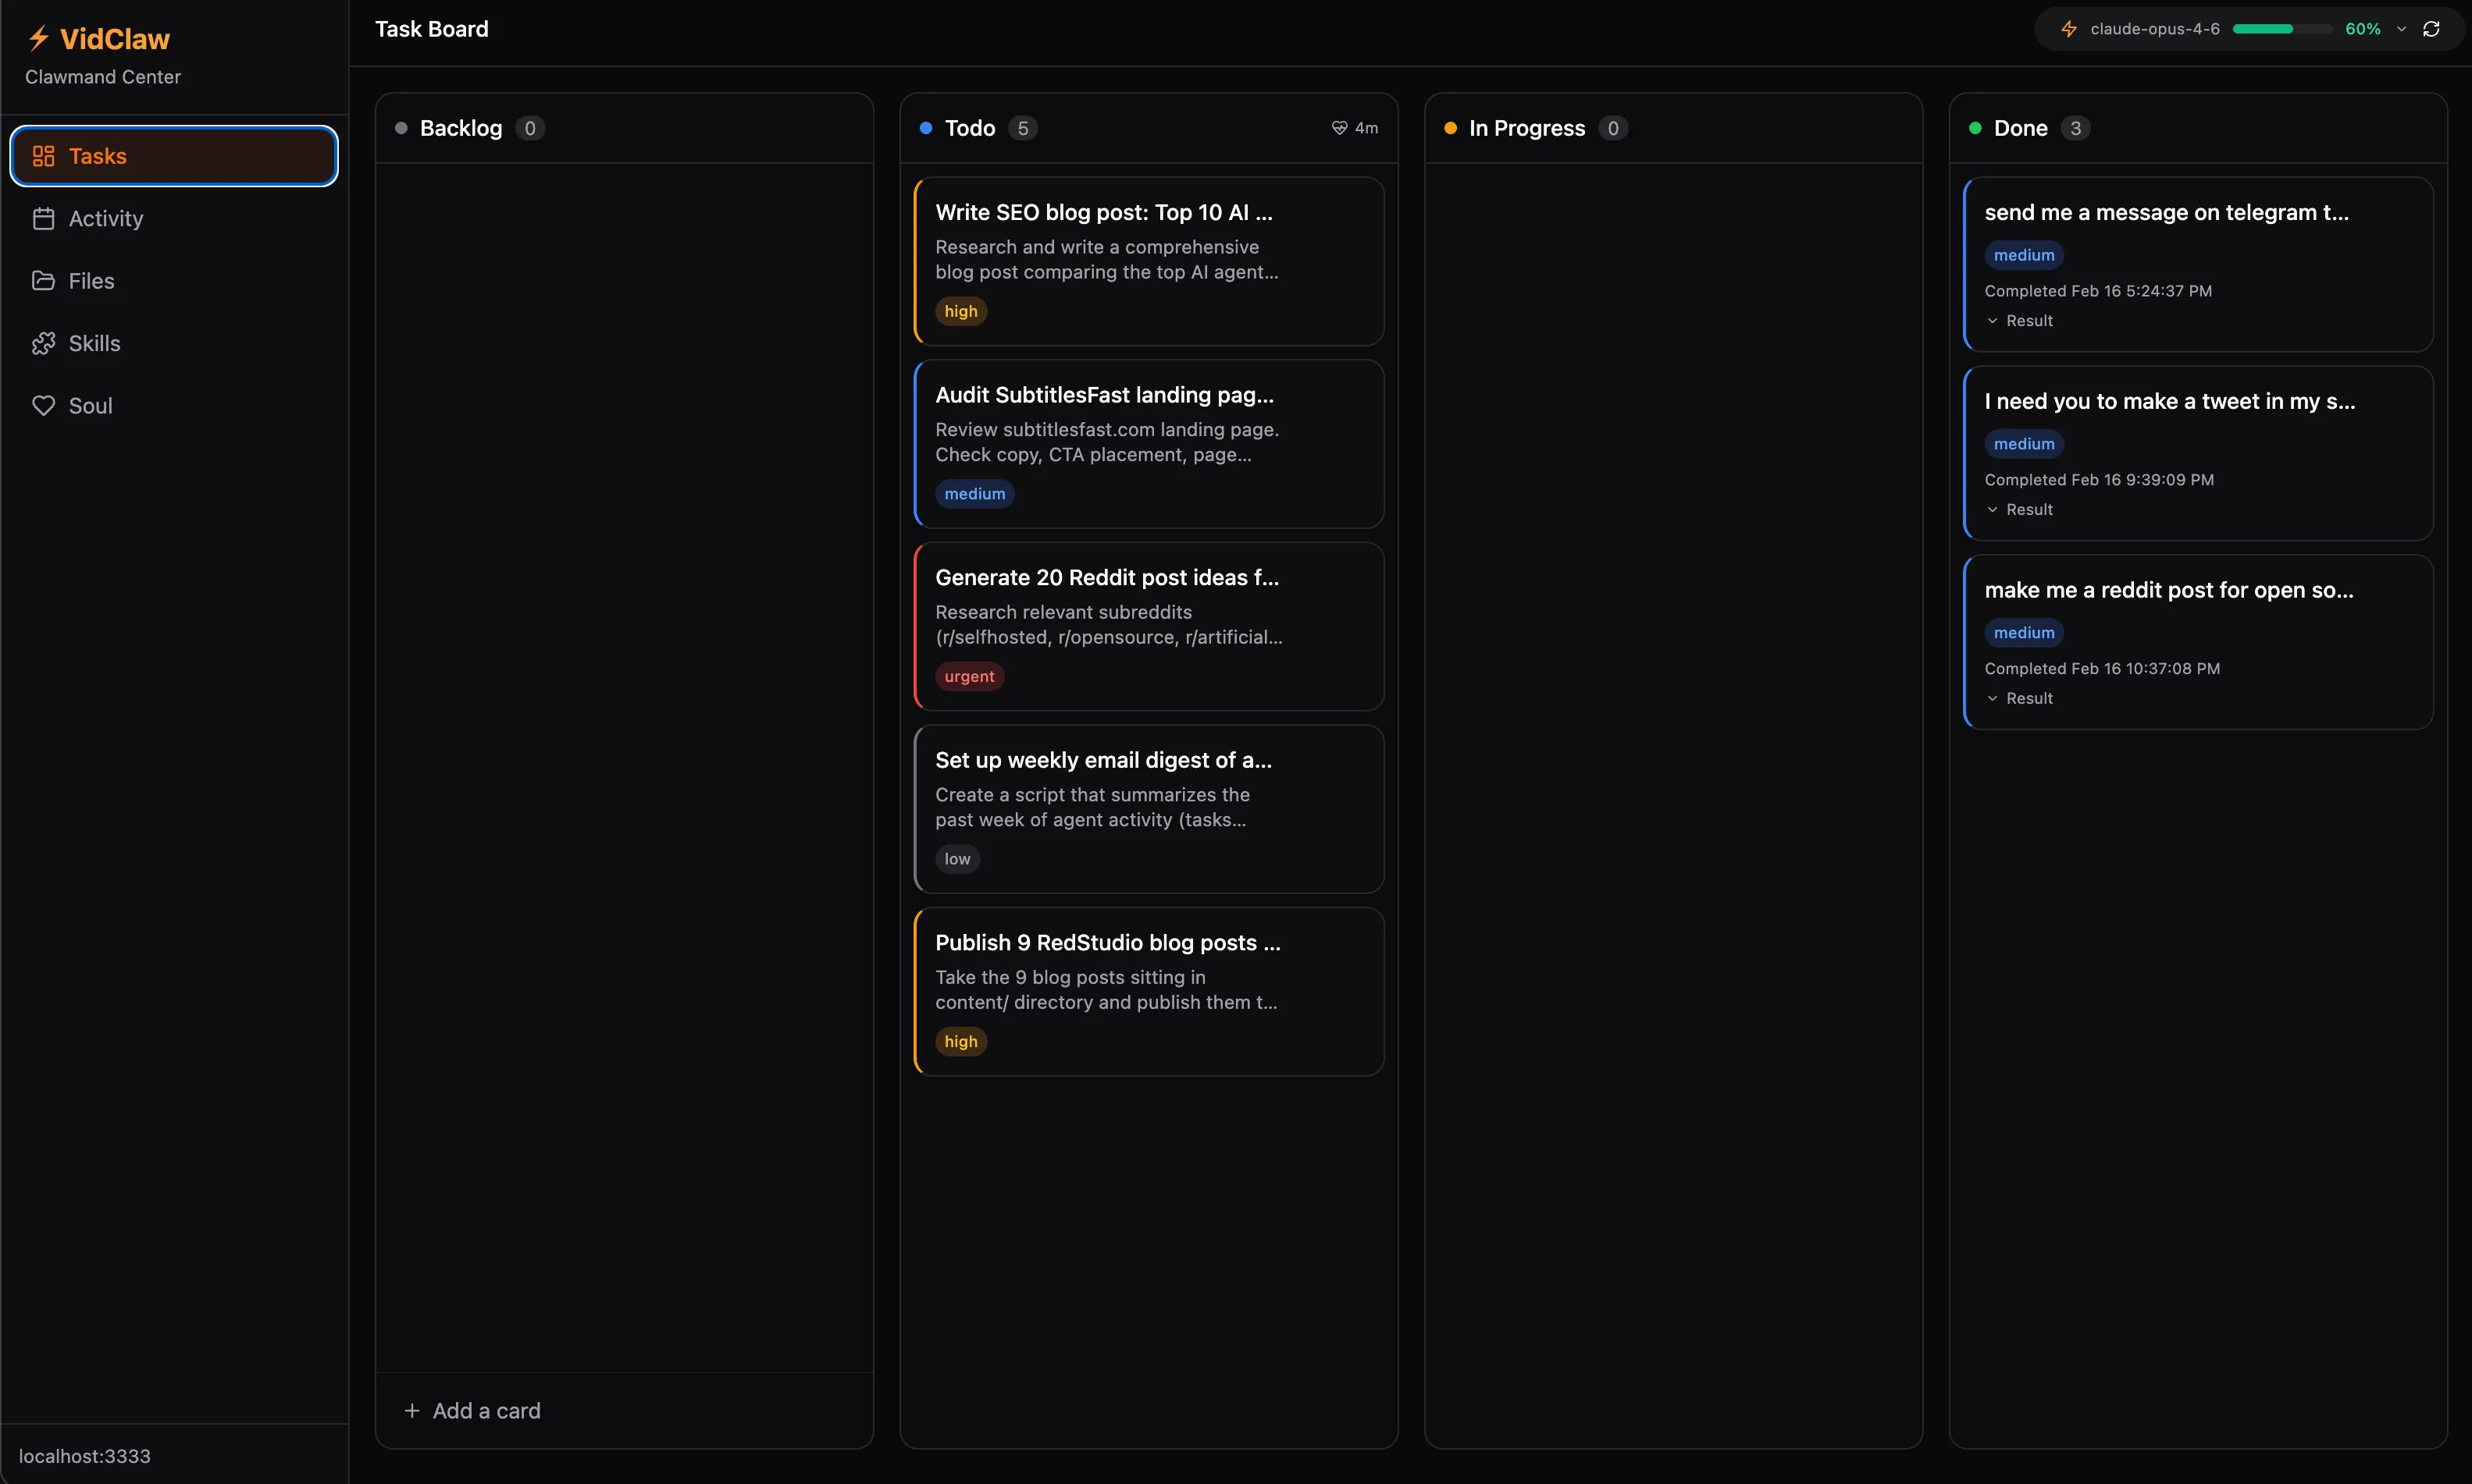Expand Result on the reddit post card
The height and width of the screenshot is (1484, 2472).
click(x=2020, y=698)
